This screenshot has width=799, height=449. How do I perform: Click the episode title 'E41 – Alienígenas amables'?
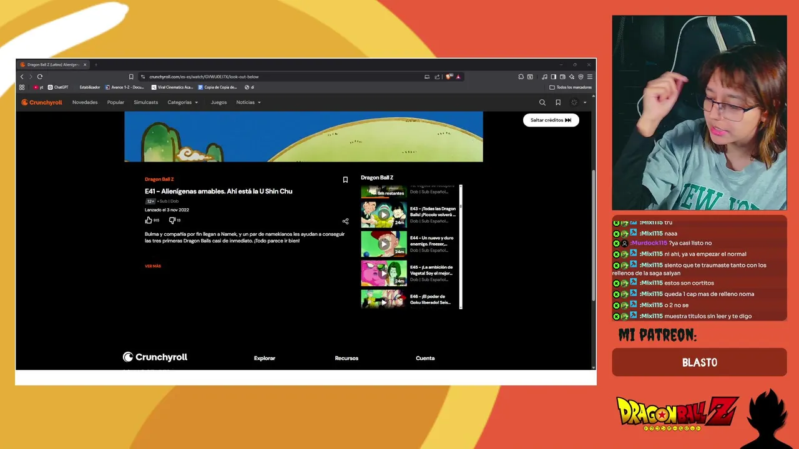pos(218,191)
